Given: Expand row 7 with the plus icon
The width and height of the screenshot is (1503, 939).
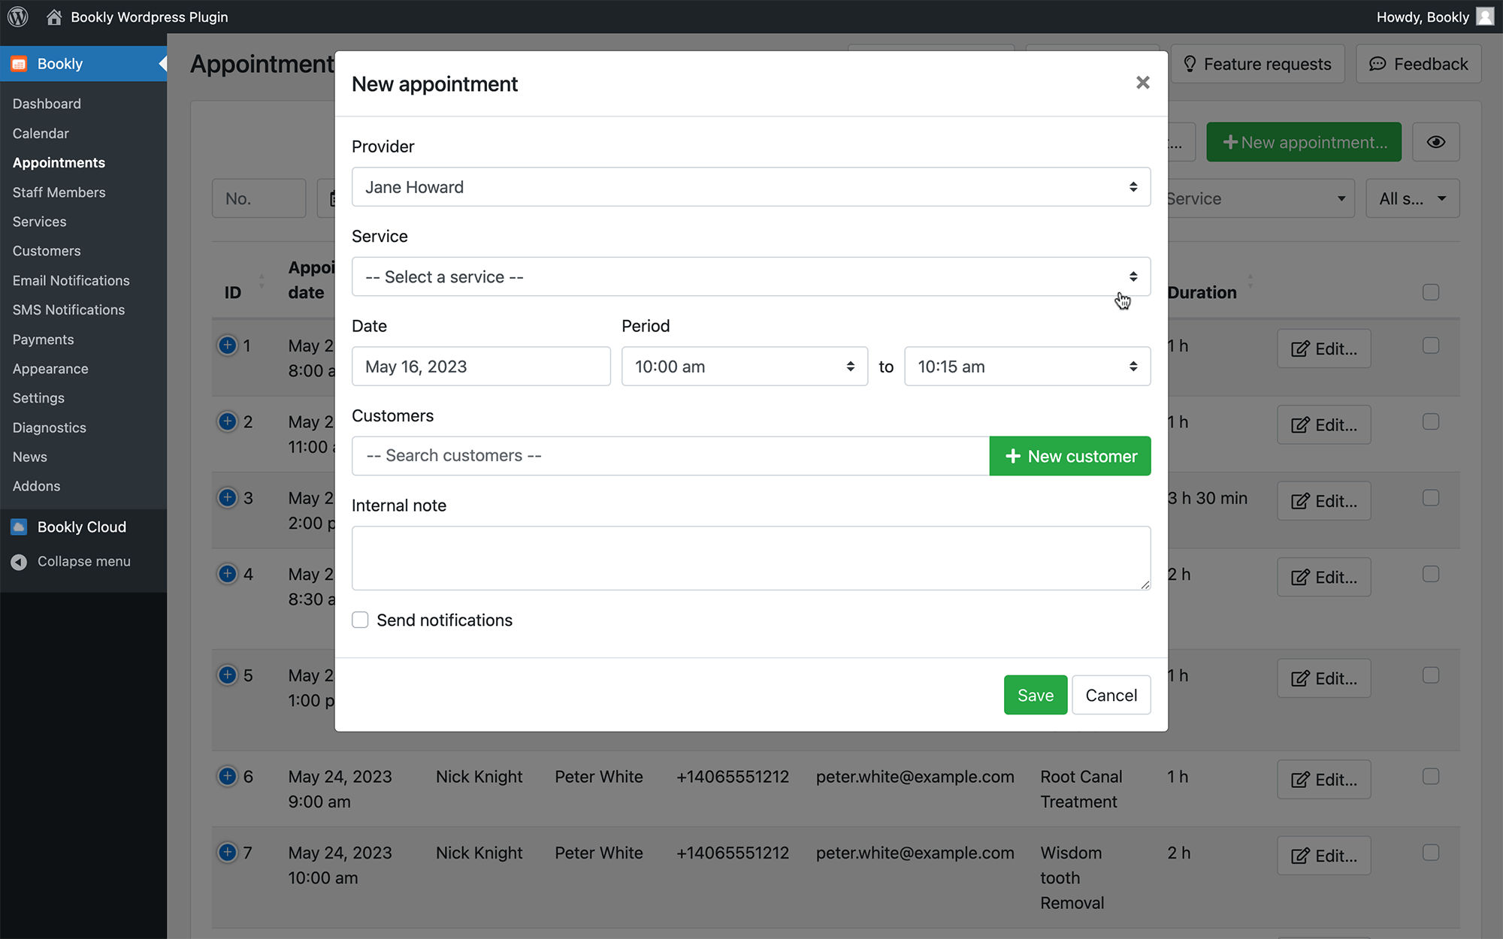Looking at the screenshot, I should point(227,852).
